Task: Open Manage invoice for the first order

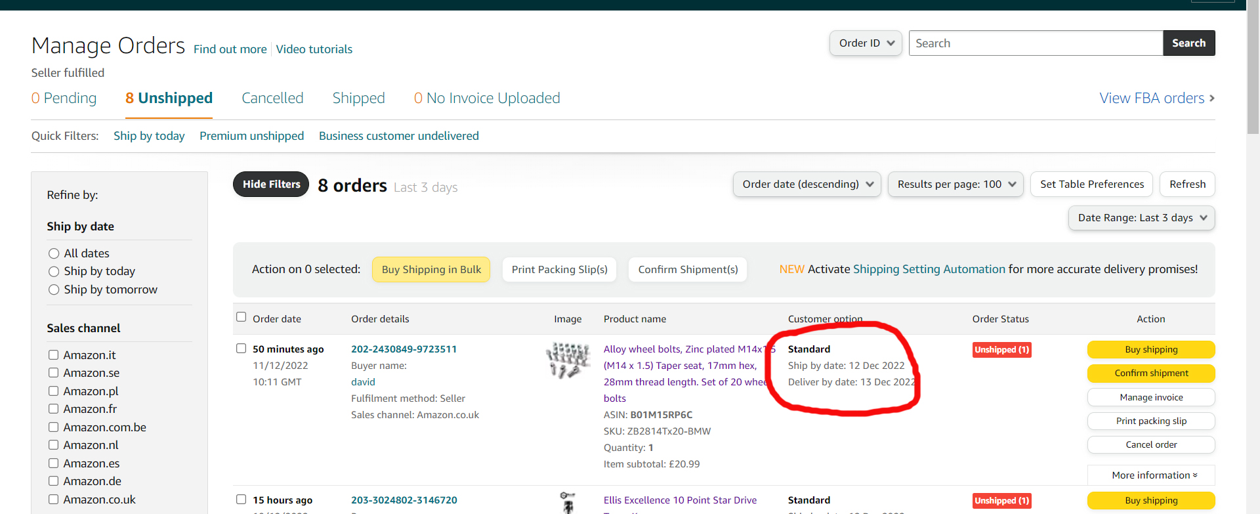Action: (x=1151, y=397)
